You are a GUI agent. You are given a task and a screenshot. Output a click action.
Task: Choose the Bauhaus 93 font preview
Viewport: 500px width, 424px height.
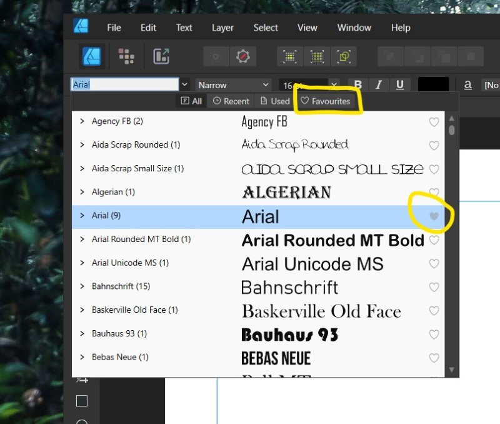click(289, 335)
